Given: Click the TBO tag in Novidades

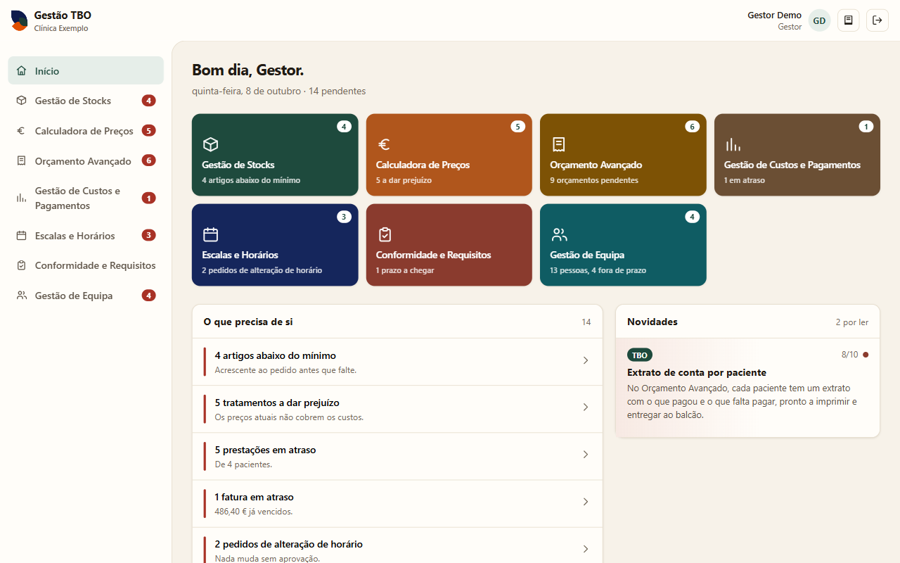Looking at the screenshot, I should (640, 355).
